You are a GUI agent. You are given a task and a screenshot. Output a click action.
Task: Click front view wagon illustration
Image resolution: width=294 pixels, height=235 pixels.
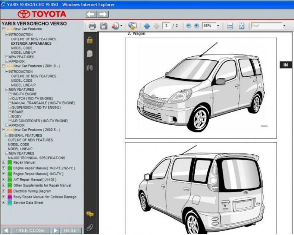click(x=201, y=88)
